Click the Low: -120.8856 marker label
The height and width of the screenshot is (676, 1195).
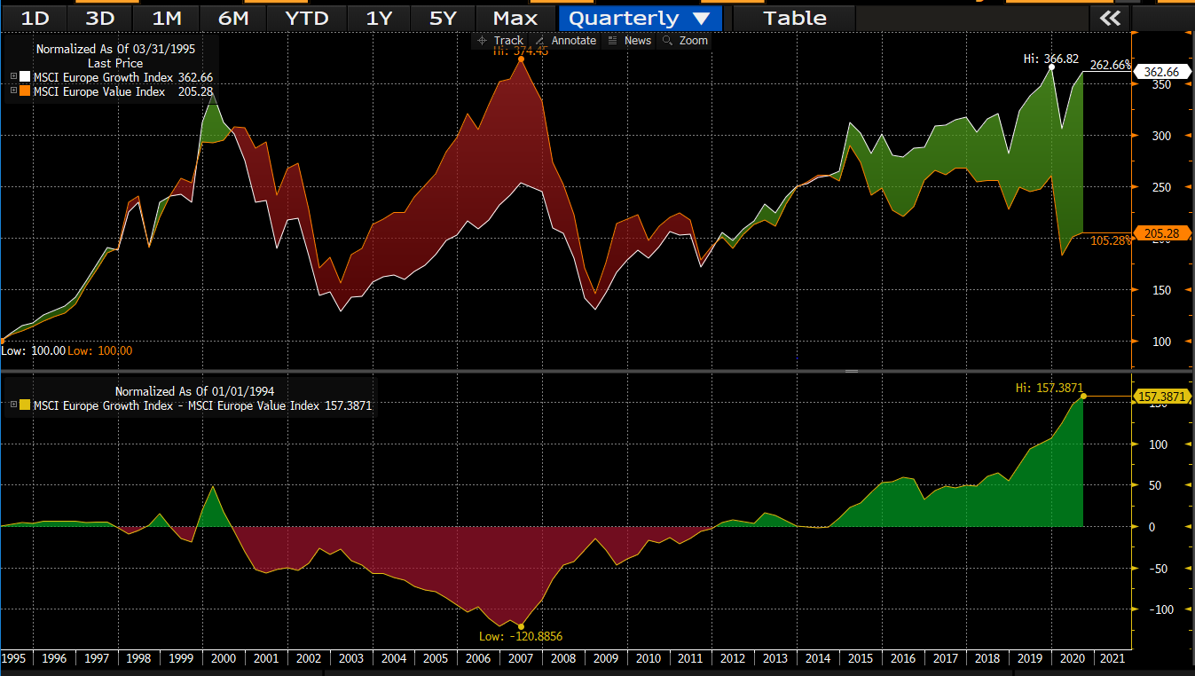click(520, 636)
